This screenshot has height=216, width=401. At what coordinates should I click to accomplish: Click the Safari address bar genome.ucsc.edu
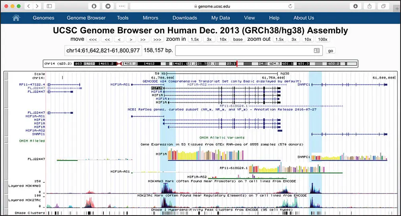click(212, 6)
